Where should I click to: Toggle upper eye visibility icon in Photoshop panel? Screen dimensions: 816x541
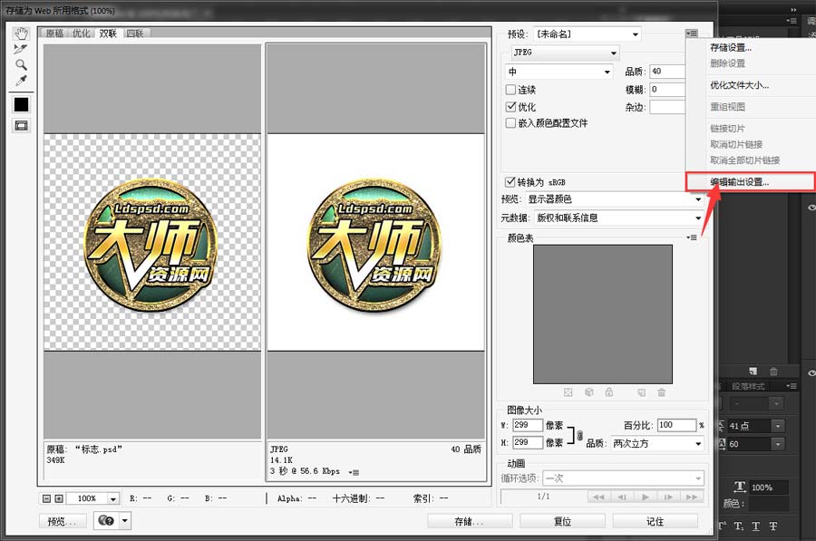811,208
